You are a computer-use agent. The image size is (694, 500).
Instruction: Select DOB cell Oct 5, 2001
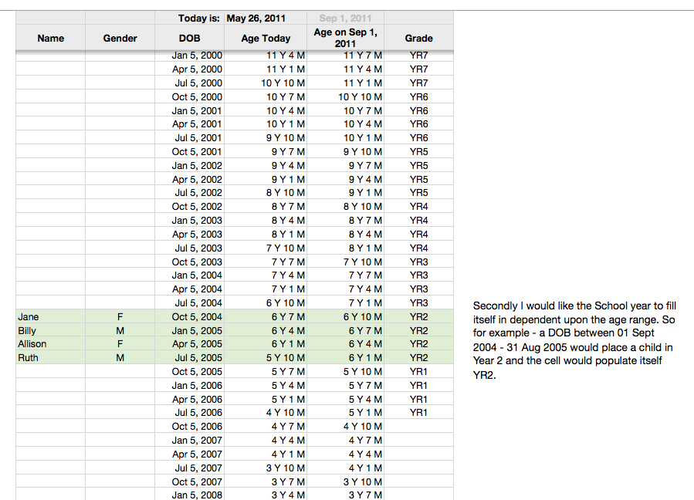189,152
